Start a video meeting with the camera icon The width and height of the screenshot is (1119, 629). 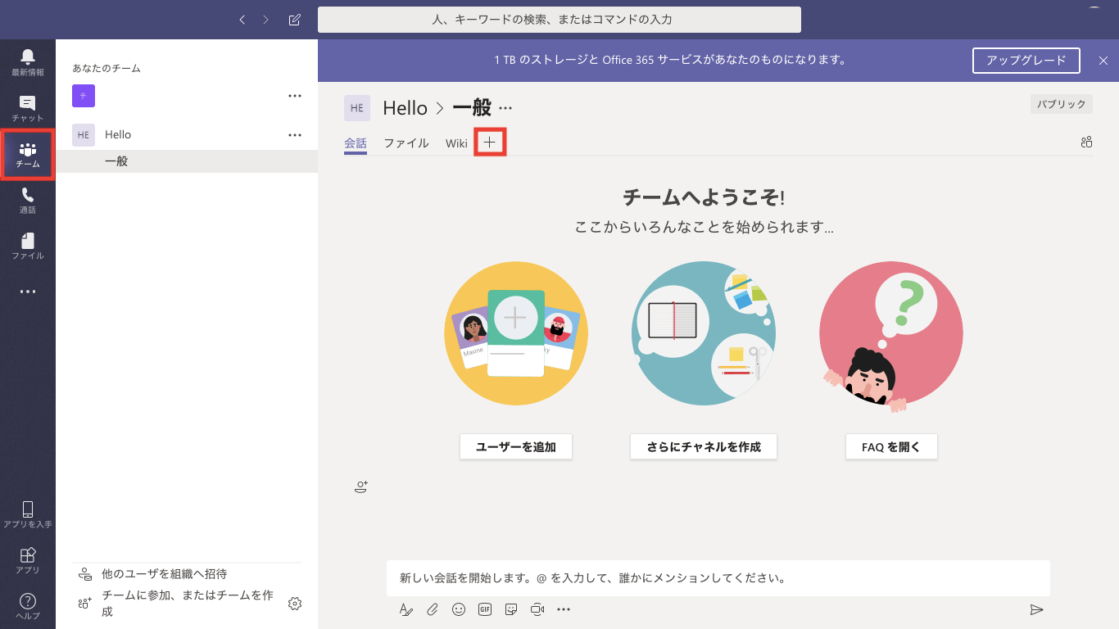[537, 609]
